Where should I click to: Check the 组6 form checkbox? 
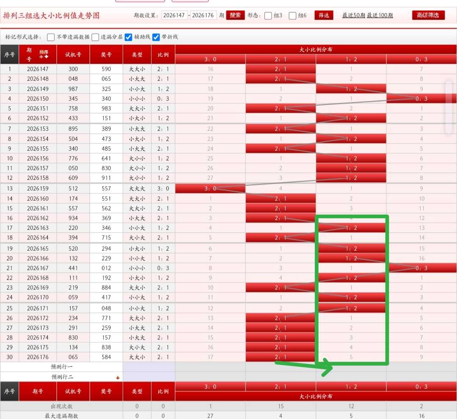[x=292, y=16]
